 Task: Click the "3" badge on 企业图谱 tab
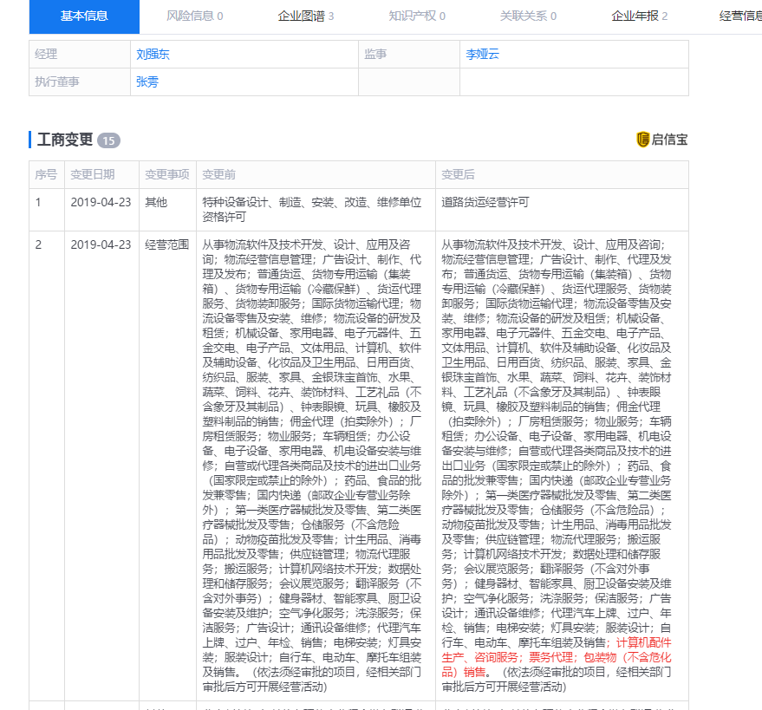coord(333,16)
